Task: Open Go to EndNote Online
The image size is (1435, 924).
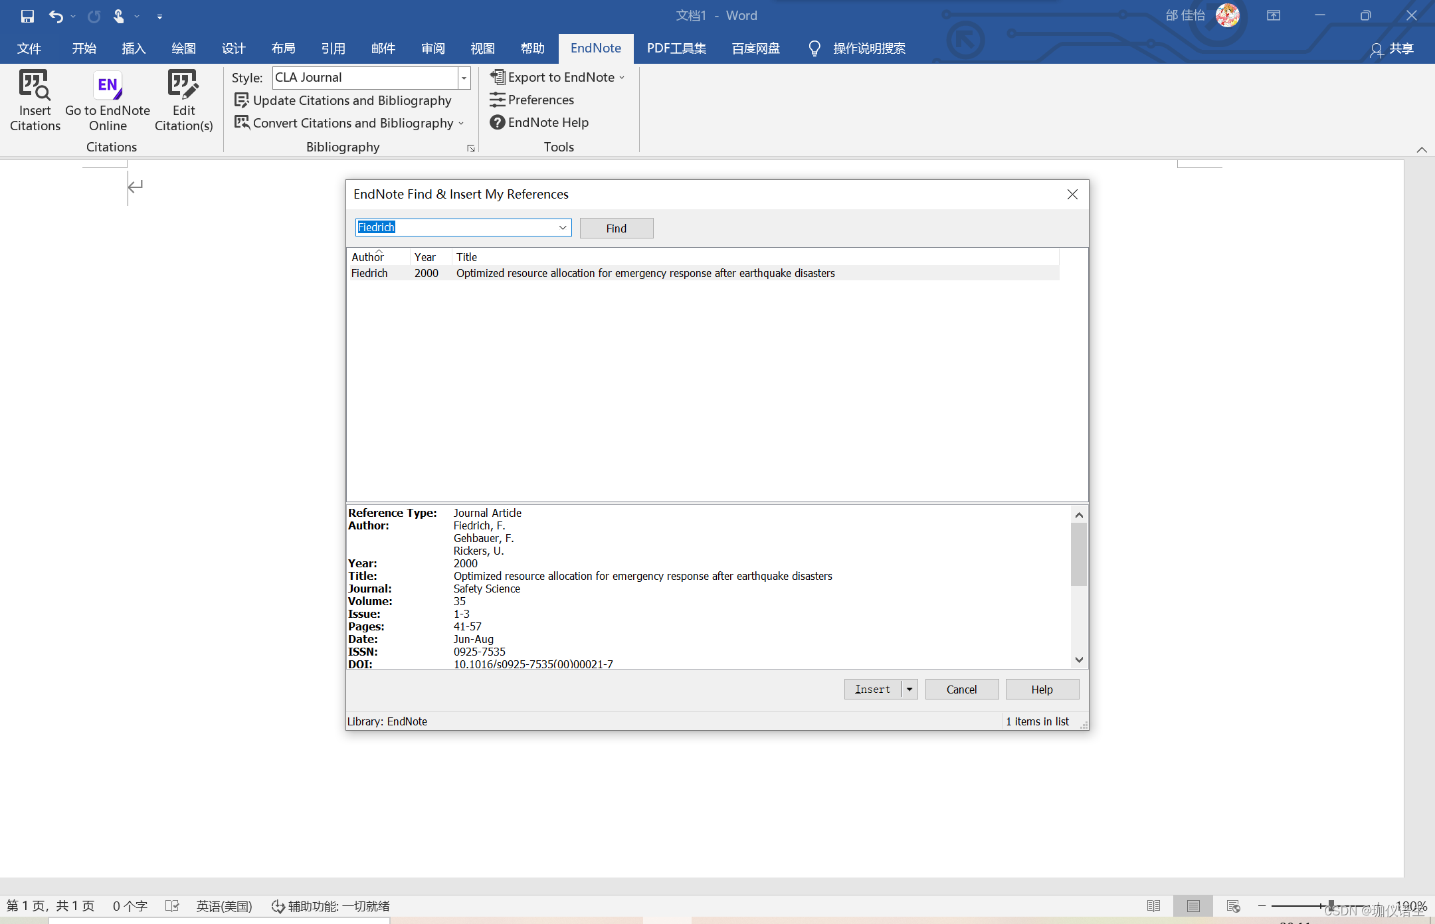Action: [108, 102]
